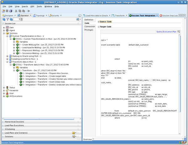
Task: Select the All Executions tree item
Action: click(16, 96)
